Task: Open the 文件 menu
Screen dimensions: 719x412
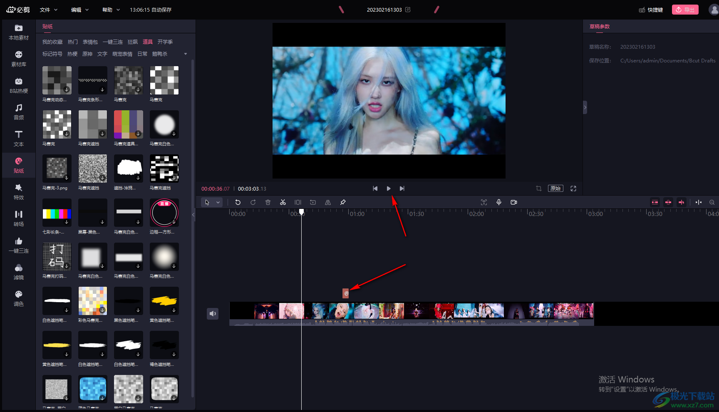Action: 49,10
